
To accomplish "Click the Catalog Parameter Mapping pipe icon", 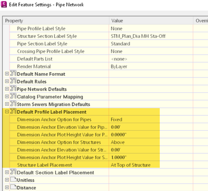I will [x=13, y=96].
